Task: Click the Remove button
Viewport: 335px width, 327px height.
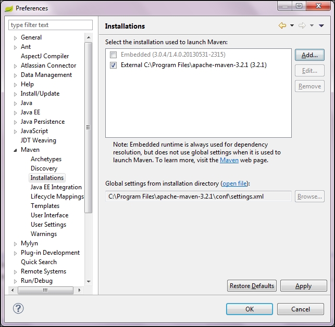Action: pyautogui.click(x=309, y=86)
